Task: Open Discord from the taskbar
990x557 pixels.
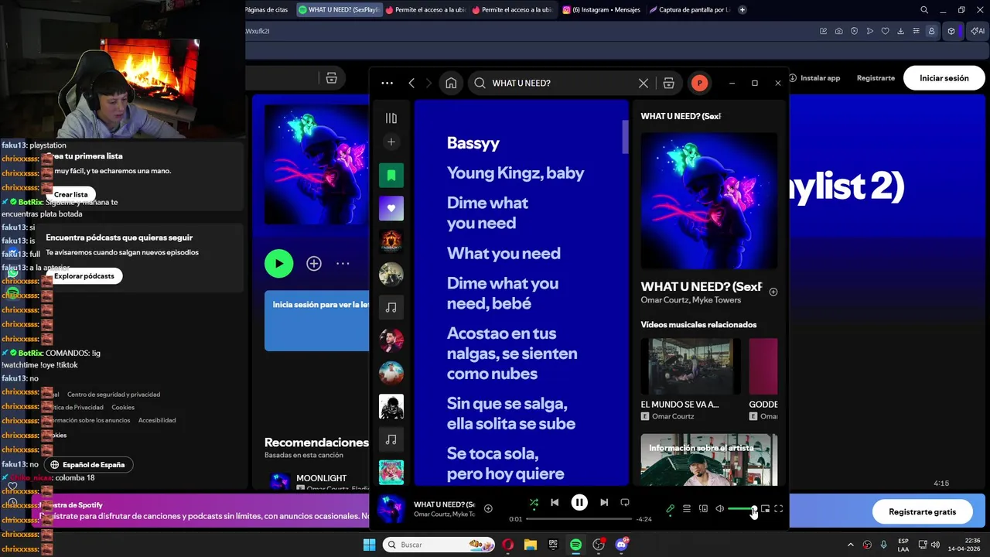Action: click(622, 545)
